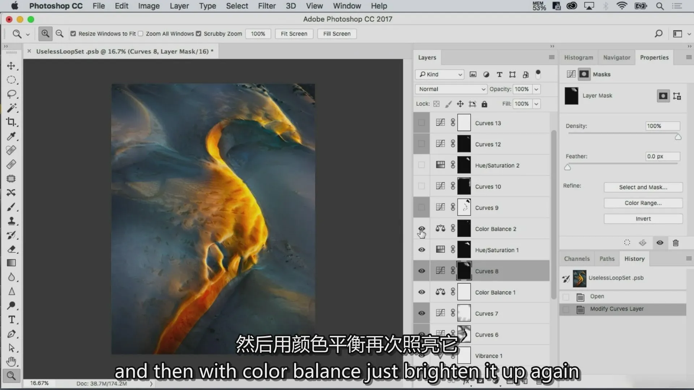The width and height of the screenshot is (694, 390).
Task: Open the layer Kind filter dropdown
Action: point(440,74)
